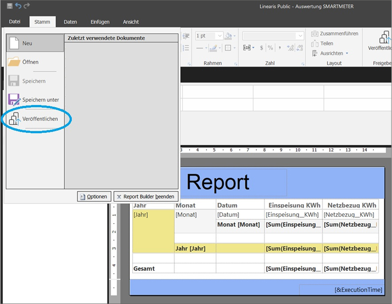Switch to the Daten ribbon tab
The image size is (392, 304).
tap(70, 22)
